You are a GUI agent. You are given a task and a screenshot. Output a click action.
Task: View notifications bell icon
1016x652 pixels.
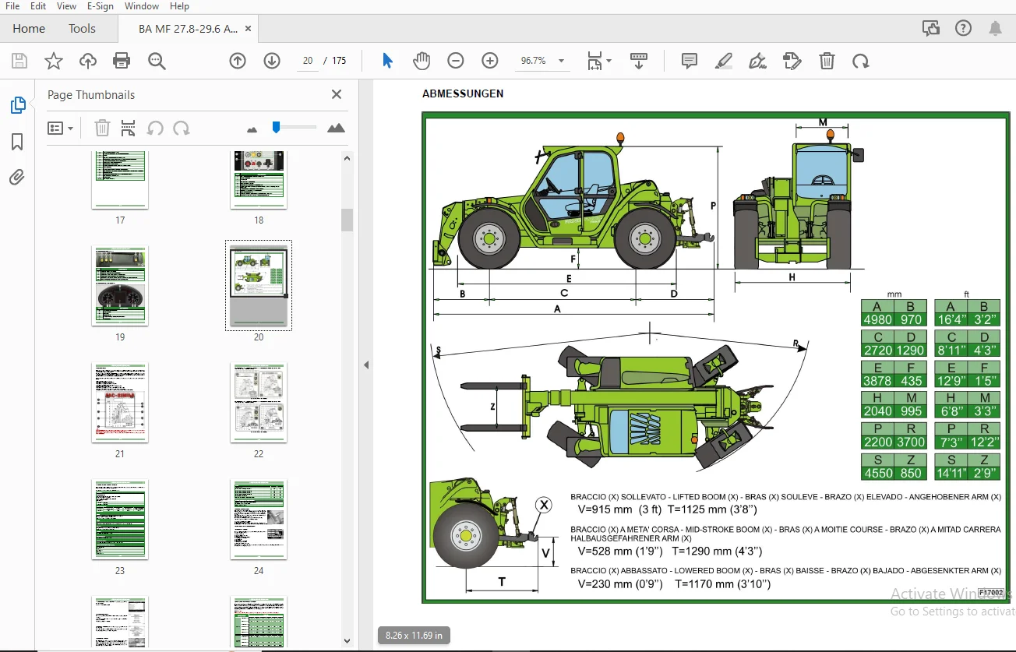click(x=995, y=29)
